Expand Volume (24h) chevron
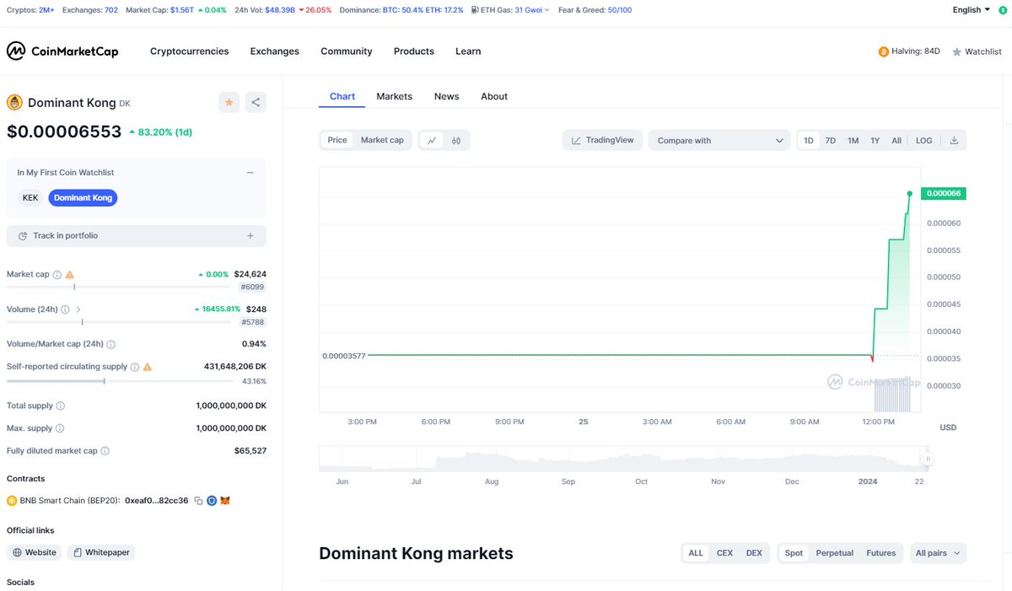 tap(78, 309)
